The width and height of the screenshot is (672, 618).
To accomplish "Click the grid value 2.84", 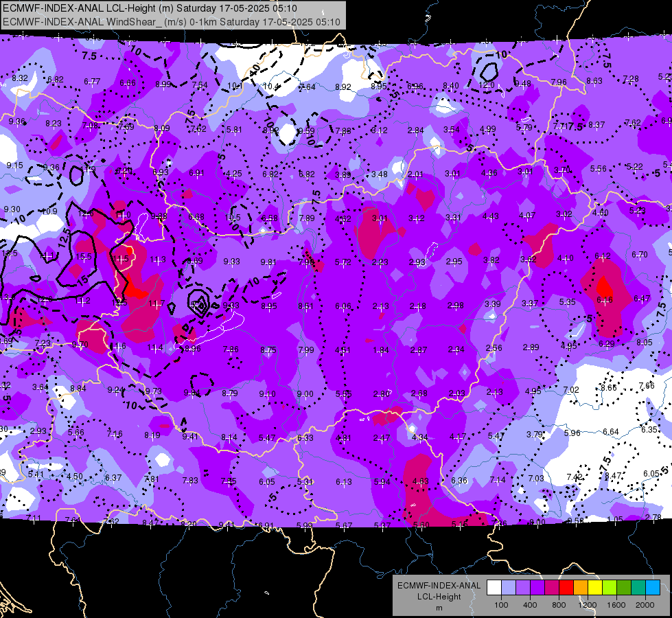I will 416,130.
